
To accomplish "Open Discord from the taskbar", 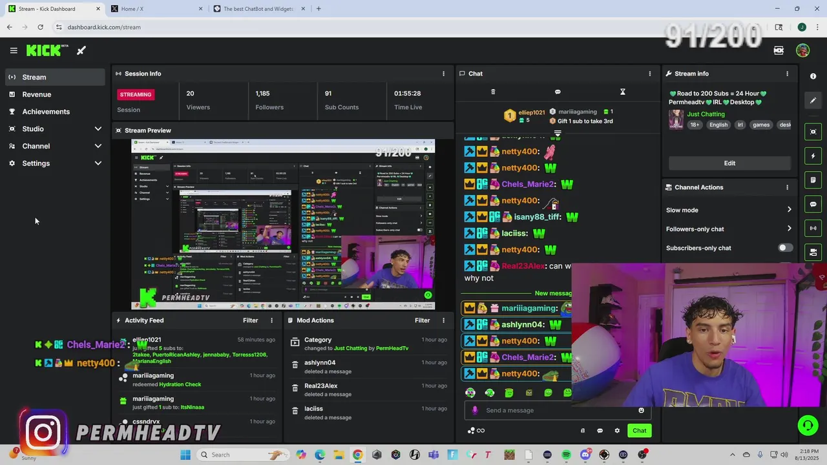I will (585, 455).
